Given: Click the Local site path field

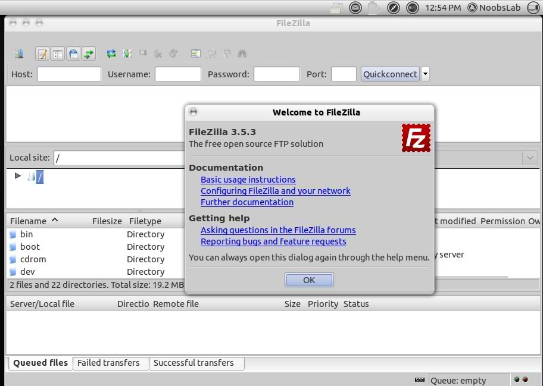Looking at the screenshot, I should coord(120,158).
